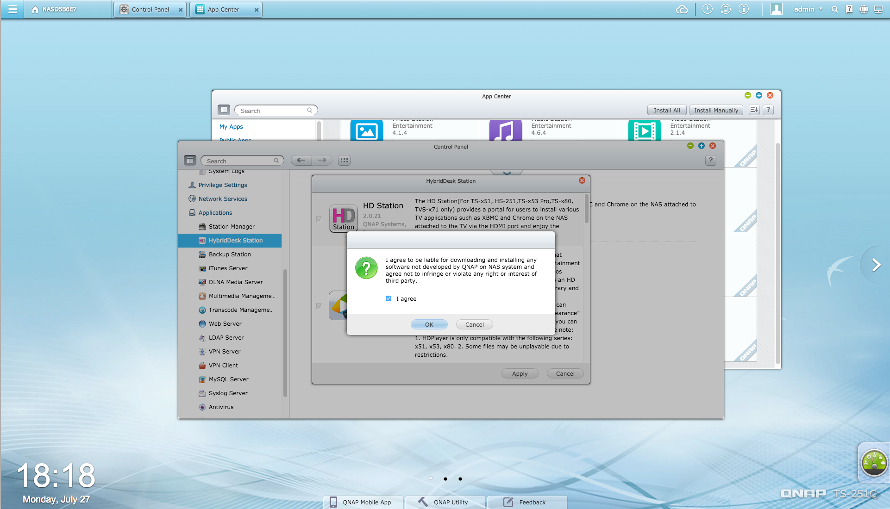The image size is (890, 509).
Task: Open QNAP Mobile App link
Action: point(364,502)
